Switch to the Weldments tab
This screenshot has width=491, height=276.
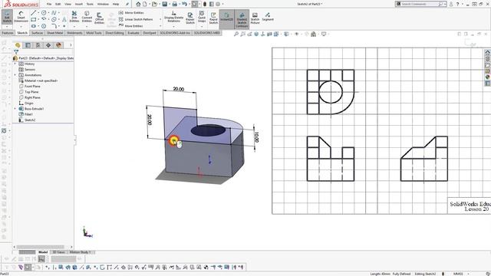74,33
